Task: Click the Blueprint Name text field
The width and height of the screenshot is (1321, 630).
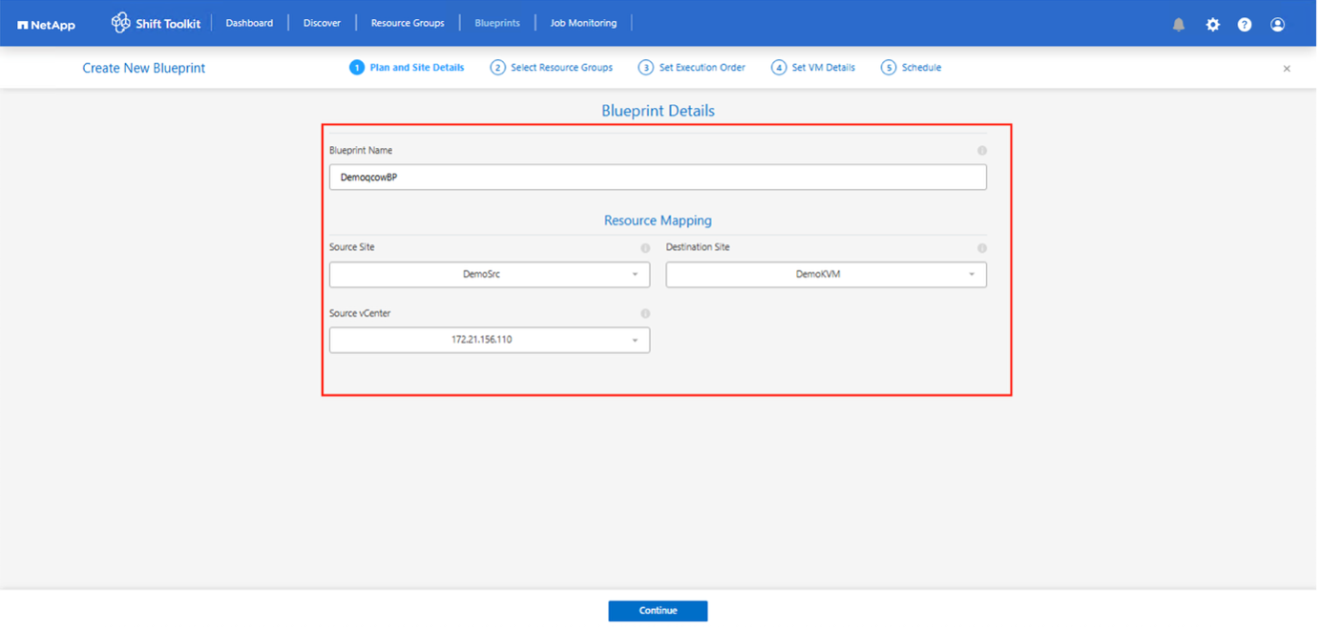Action: click(x=658, y=178)
